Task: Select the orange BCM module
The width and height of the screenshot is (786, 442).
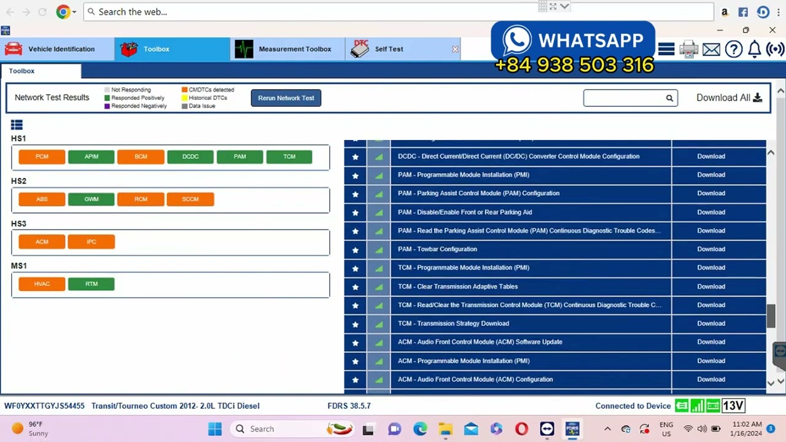Action: click(x=141, y=157)
